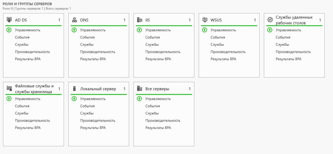
Task: Click the file and storage services icon
Action: (x=9, y=88)
